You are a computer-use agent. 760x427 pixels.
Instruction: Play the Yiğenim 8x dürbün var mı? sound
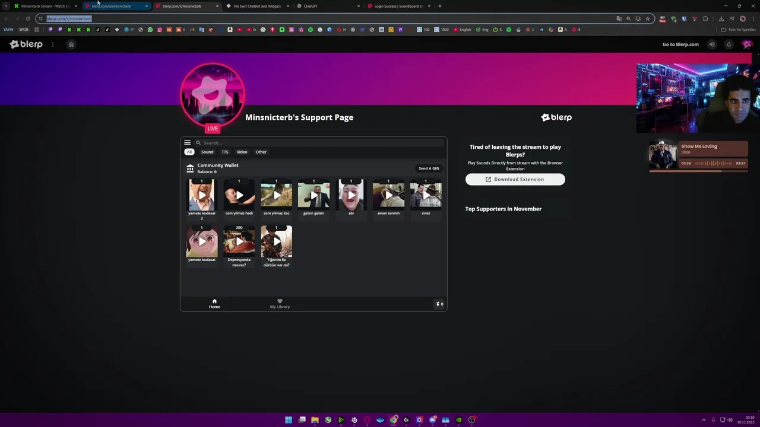coord(277,241)
